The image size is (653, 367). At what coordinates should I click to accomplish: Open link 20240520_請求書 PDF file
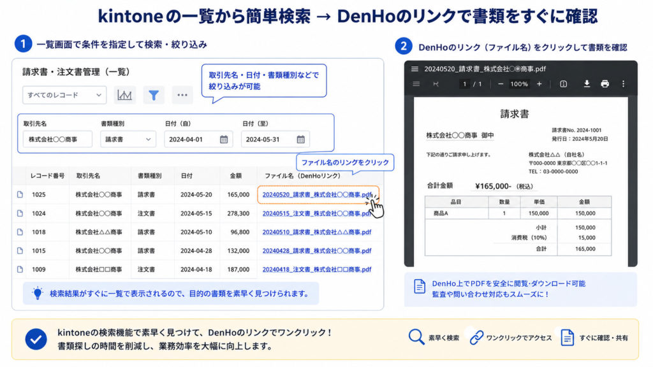tap(317, 194)
